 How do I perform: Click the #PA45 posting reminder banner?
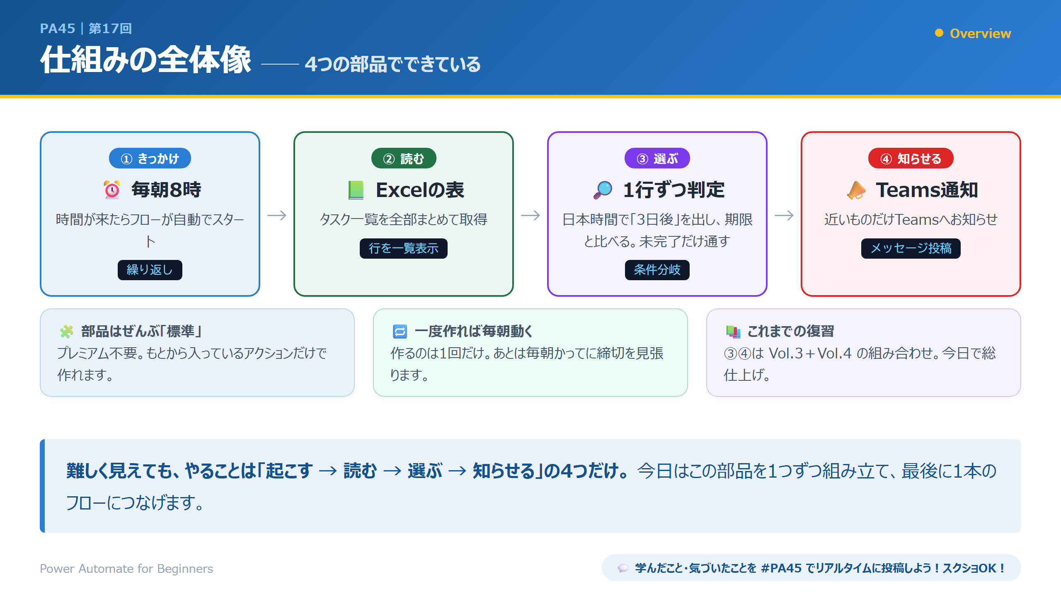[x=811, y=568]
